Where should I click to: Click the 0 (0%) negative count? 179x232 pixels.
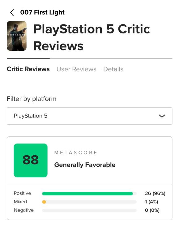pos(152,210)
